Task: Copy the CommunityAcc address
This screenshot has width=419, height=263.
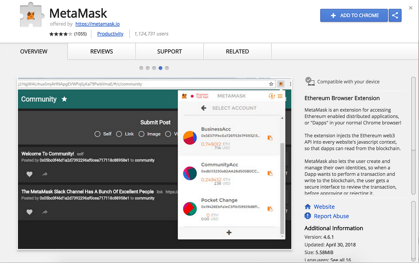Action: pyautogui.click(x=270, y=173)
